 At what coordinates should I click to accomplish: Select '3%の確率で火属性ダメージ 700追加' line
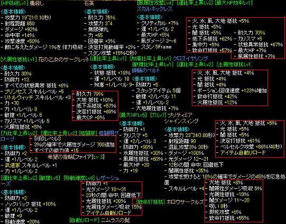click(74, 145)
